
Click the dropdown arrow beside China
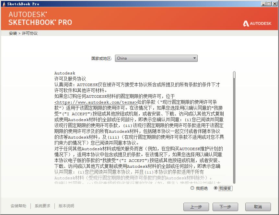pyautogui.click(x=194, y=58)
